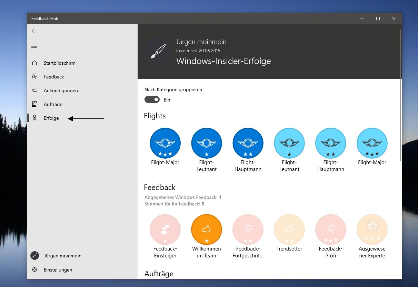This screenshot has width=418, height=287.
Task: Select the Feedback-Einsteiger badge
Action: pos(165,230)
